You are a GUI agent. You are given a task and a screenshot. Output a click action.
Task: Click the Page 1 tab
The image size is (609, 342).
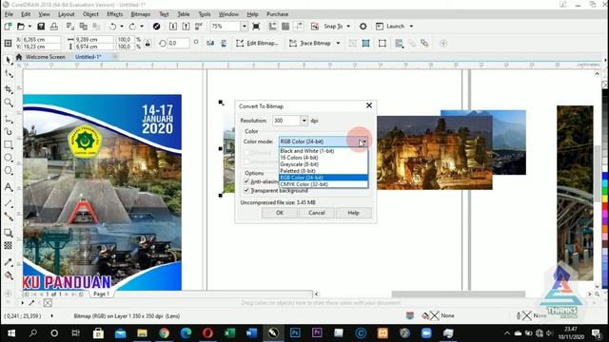102,294
